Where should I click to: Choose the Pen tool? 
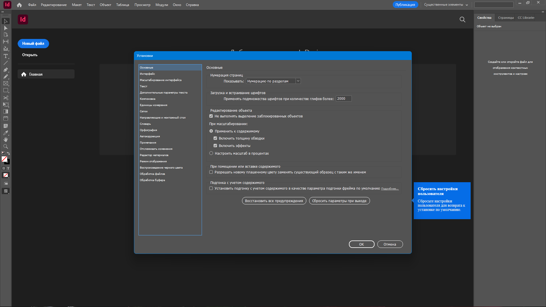tap(5, 70)
